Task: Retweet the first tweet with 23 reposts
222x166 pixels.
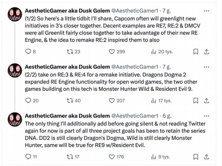Action: click(70, 52)
